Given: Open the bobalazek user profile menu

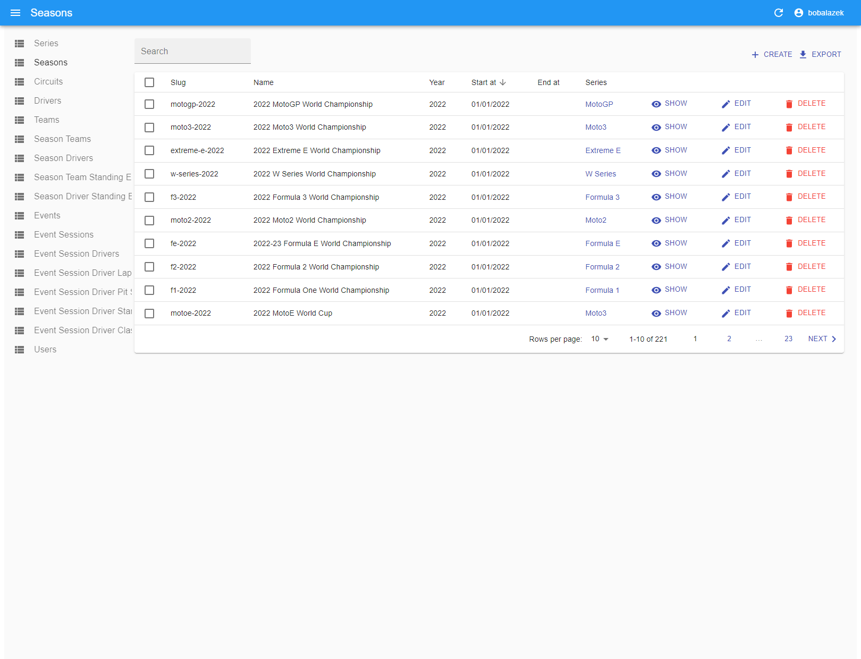Looking at the screenshot, I should 819,13.
